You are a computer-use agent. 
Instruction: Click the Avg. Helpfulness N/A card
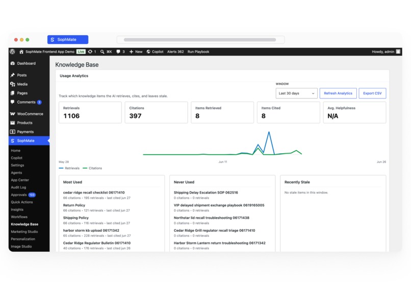354,112
